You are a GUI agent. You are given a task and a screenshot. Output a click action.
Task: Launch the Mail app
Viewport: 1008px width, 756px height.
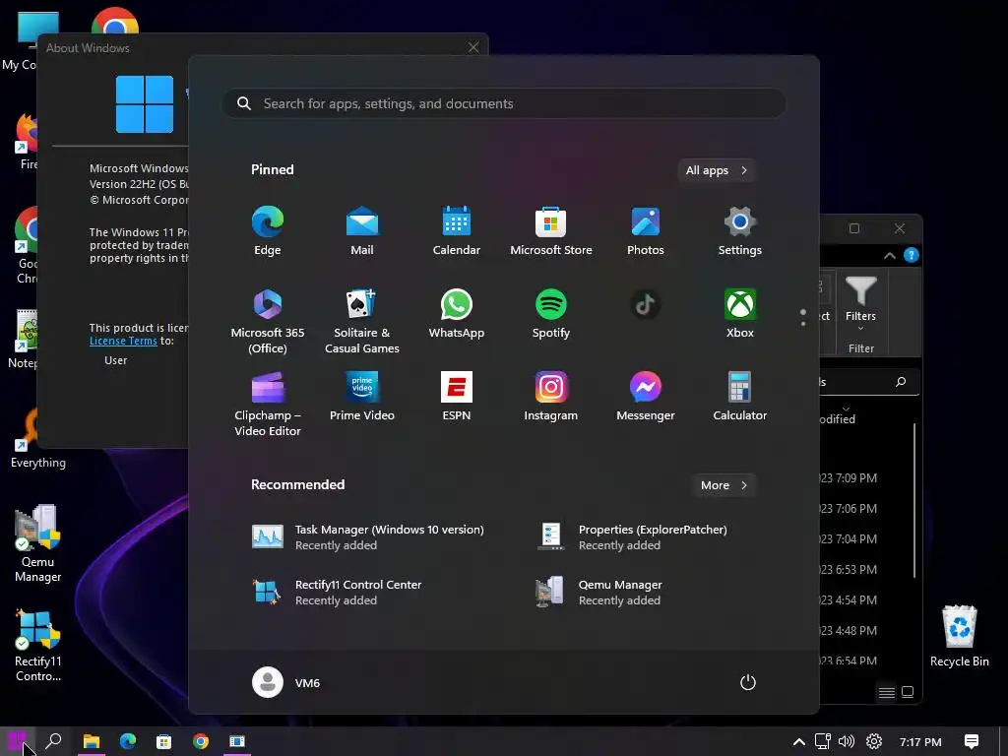click(x=362, y=231)
